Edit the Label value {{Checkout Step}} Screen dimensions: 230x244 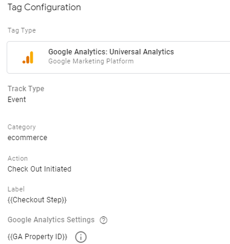click(x=37, y=200)
